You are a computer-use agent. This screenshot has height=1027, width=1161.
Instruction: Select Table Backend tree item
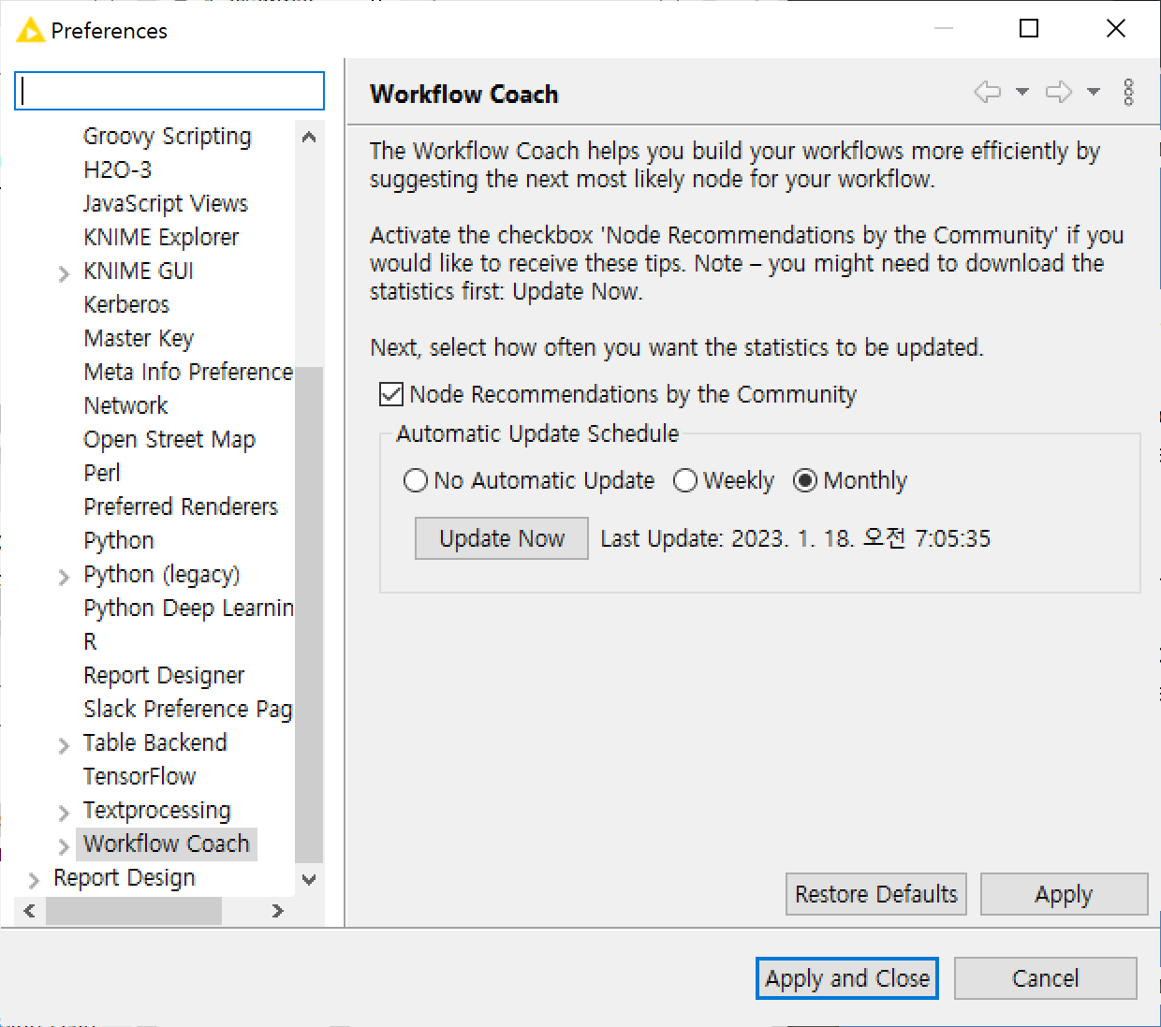(155, 742)
